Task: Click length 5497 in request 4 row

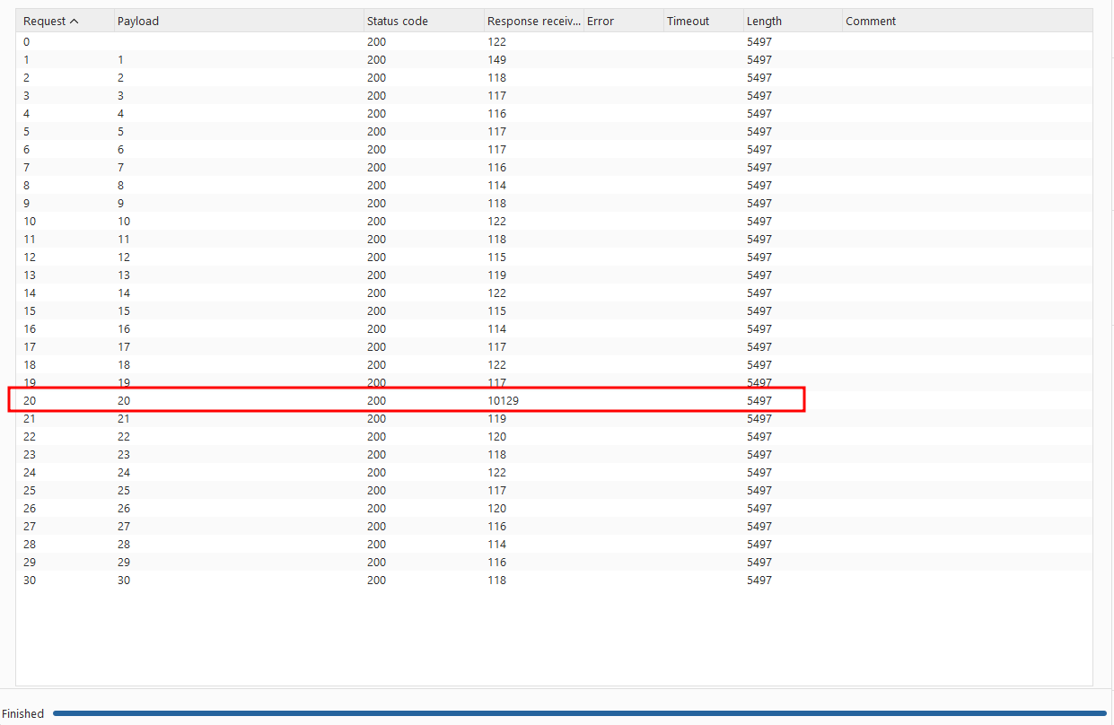Action: 759,113
